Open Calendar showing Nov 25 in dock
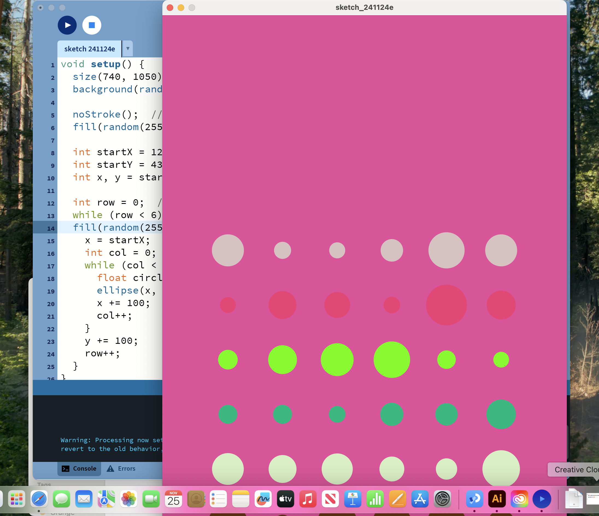The width and height of the screenshot is (599, 516). click(174, 499)
